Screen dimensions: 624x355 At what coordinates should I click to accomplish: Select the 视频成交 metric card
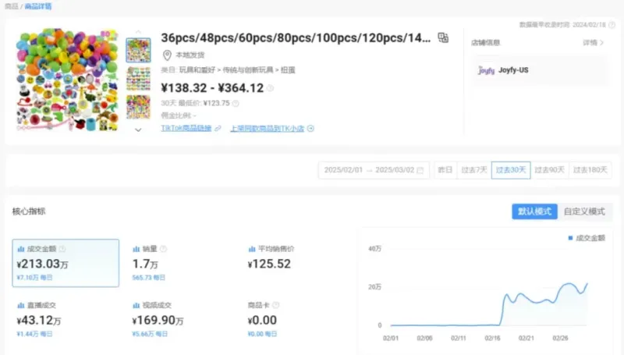[x=179, y=319]
